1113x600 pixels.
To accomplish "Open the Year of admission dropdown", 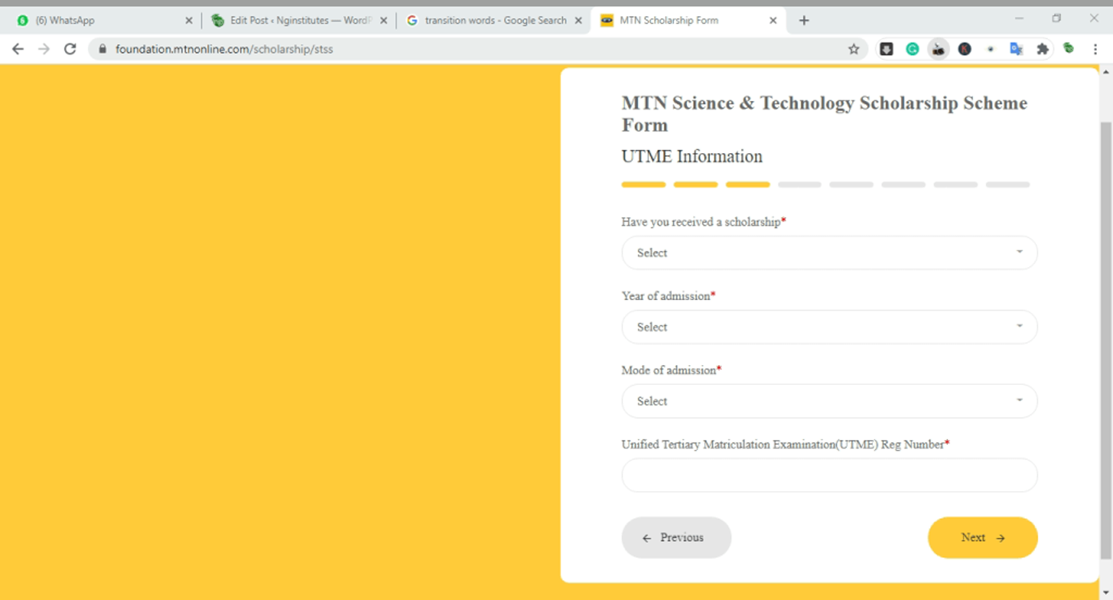I will coord(829,327).
